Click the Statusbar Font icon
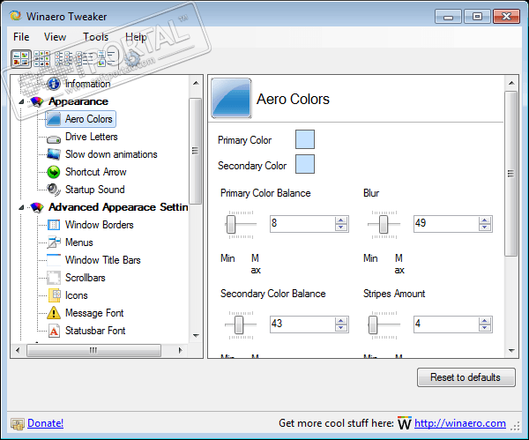Image resolution: width=529 pixels, height=440 pixels. coord(54,331)
